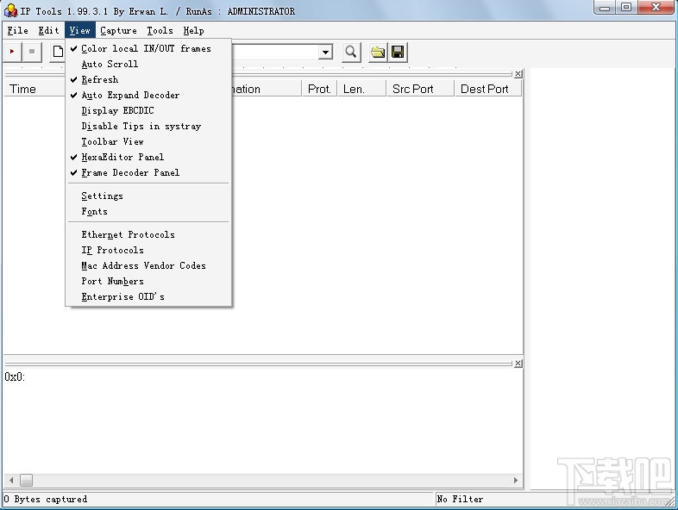This screenshot has width=678, height=510.
Task: Toggle HexaEditor Panel visibility
Action: [148, 157]
